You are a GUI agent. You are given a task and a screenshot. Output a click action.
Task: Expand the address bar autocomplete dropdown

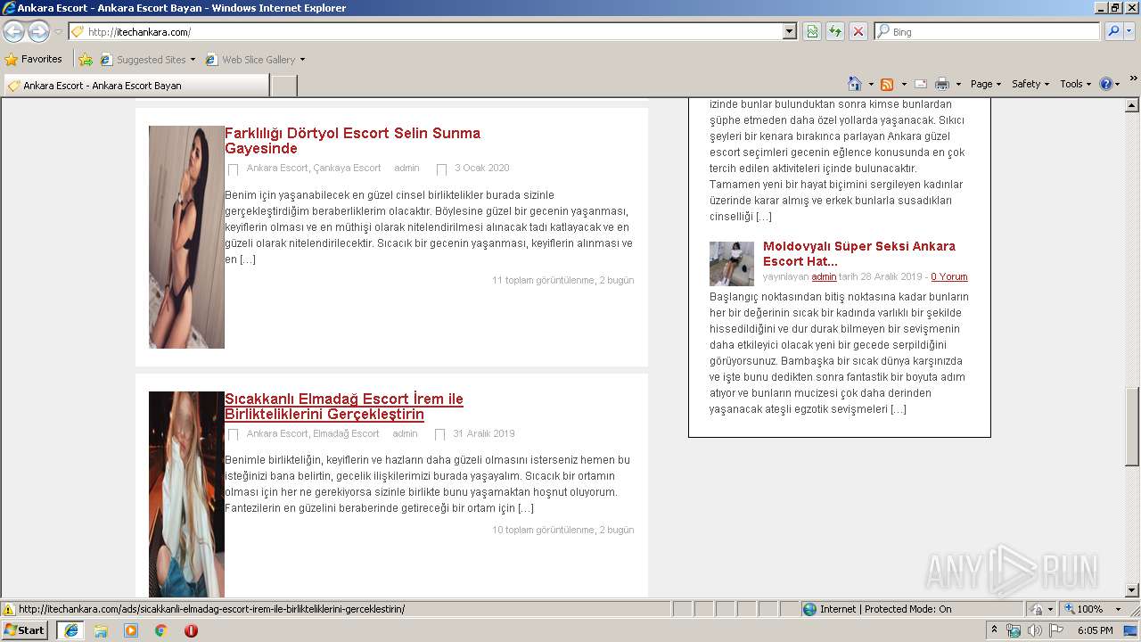(790, 31)
